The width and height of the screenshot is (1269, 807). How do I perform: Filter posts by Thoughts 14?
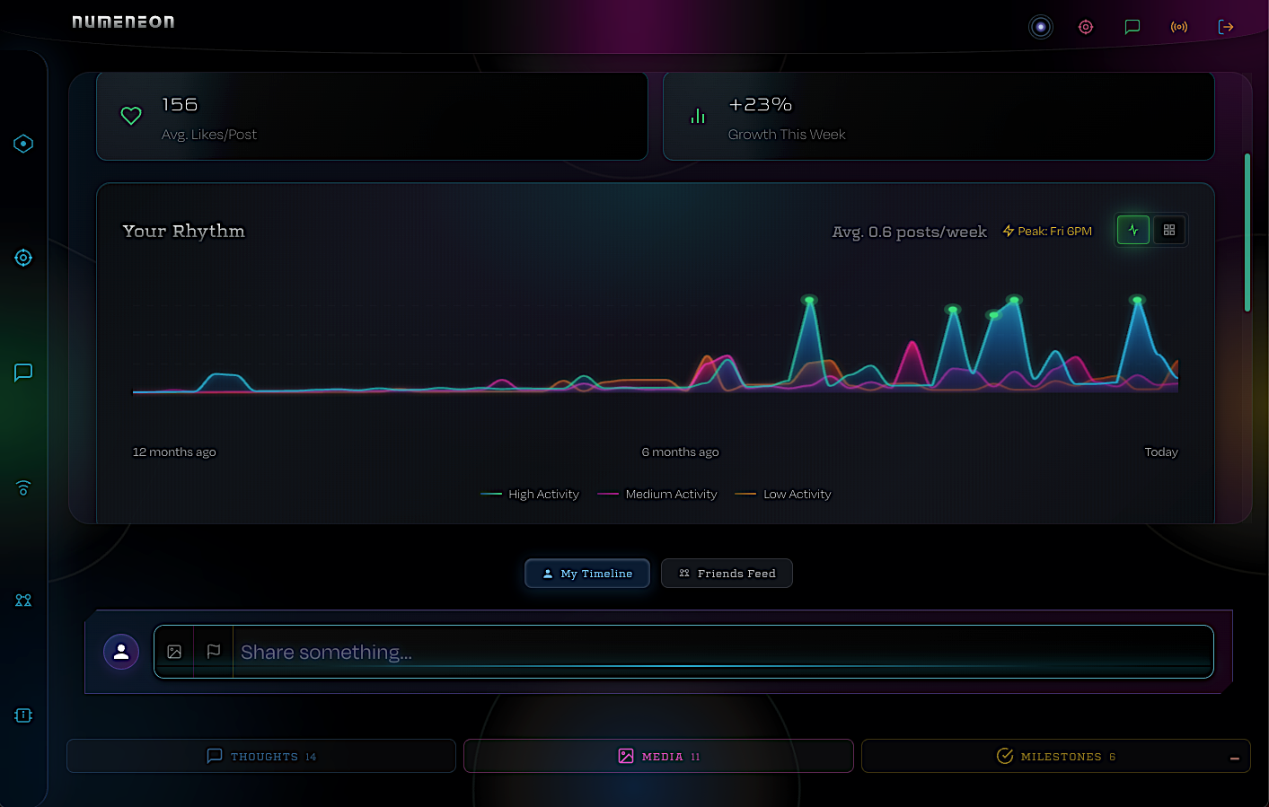261,757
